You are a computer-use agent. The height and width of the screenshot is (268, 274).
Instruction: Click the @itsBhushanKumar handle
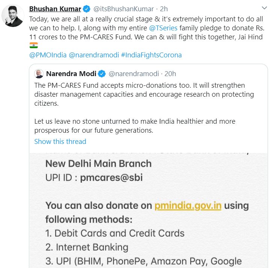[123, 9]
